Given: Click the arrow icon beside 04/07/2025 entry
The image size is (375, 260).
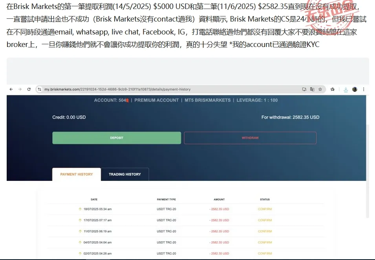Looking at the screenshot, I should 80,242.
